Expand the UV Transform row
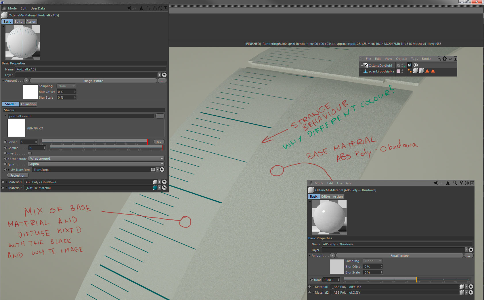The height and width of the screenshot is (300, 484). click(9, 170)
